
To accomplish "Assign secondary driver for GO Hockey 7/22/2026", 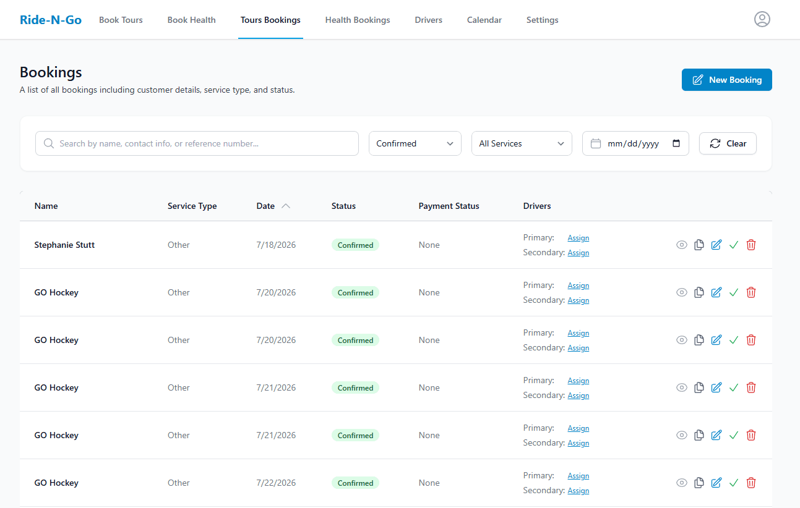I will coord(578,491).
